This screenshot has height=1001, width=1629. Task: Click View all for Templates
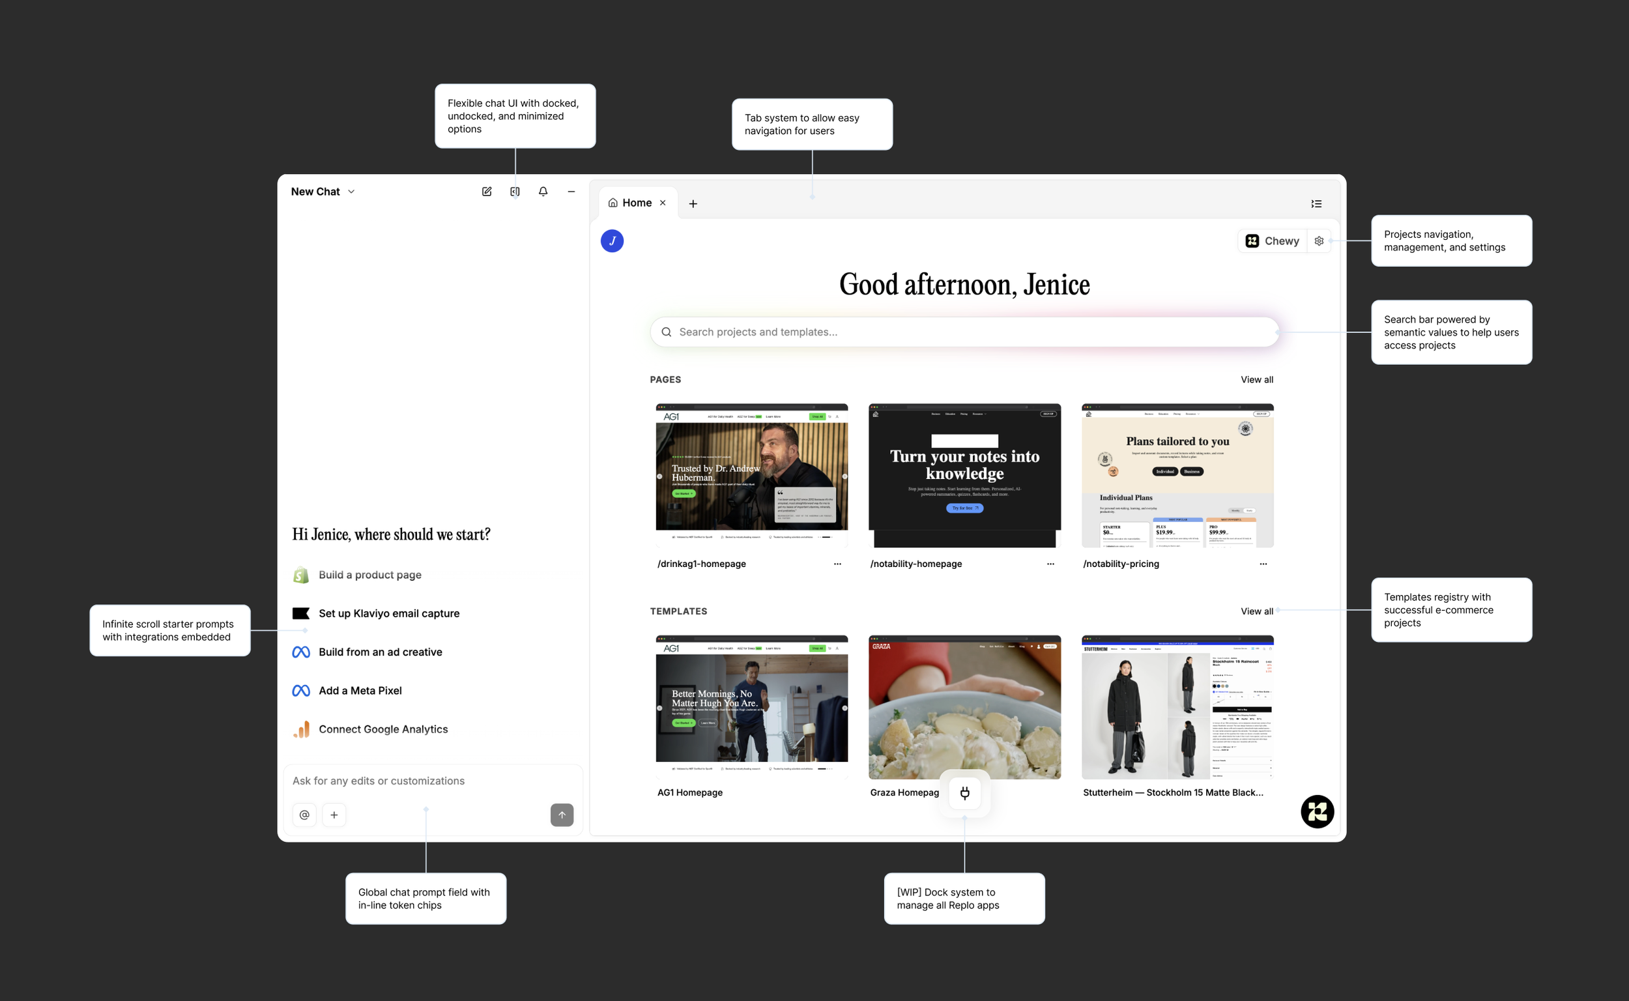tap(1256, 611)
